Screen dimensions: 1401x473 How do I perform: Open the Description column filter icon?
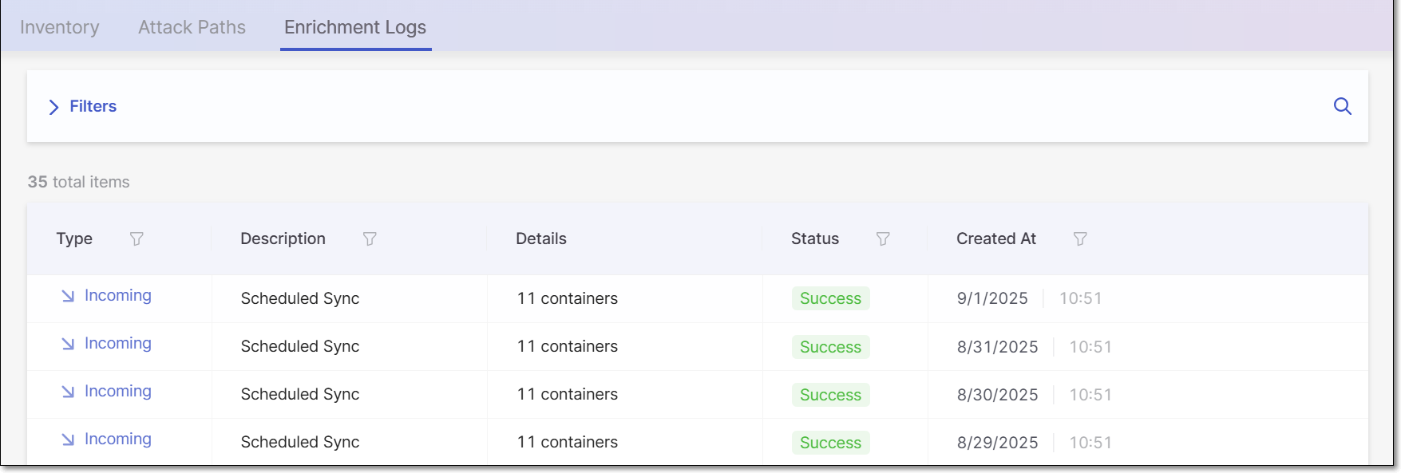tap(370, 238)
